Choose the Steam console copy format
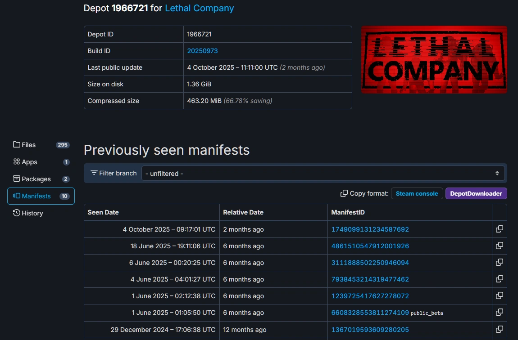 417,193
